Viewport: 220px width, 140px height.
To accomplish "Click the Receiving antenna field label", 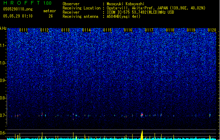I will 80,16.
